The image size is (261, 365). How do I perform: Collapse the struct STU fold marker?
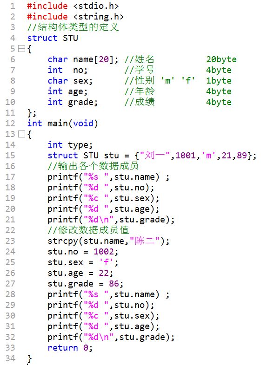[21, 49]
